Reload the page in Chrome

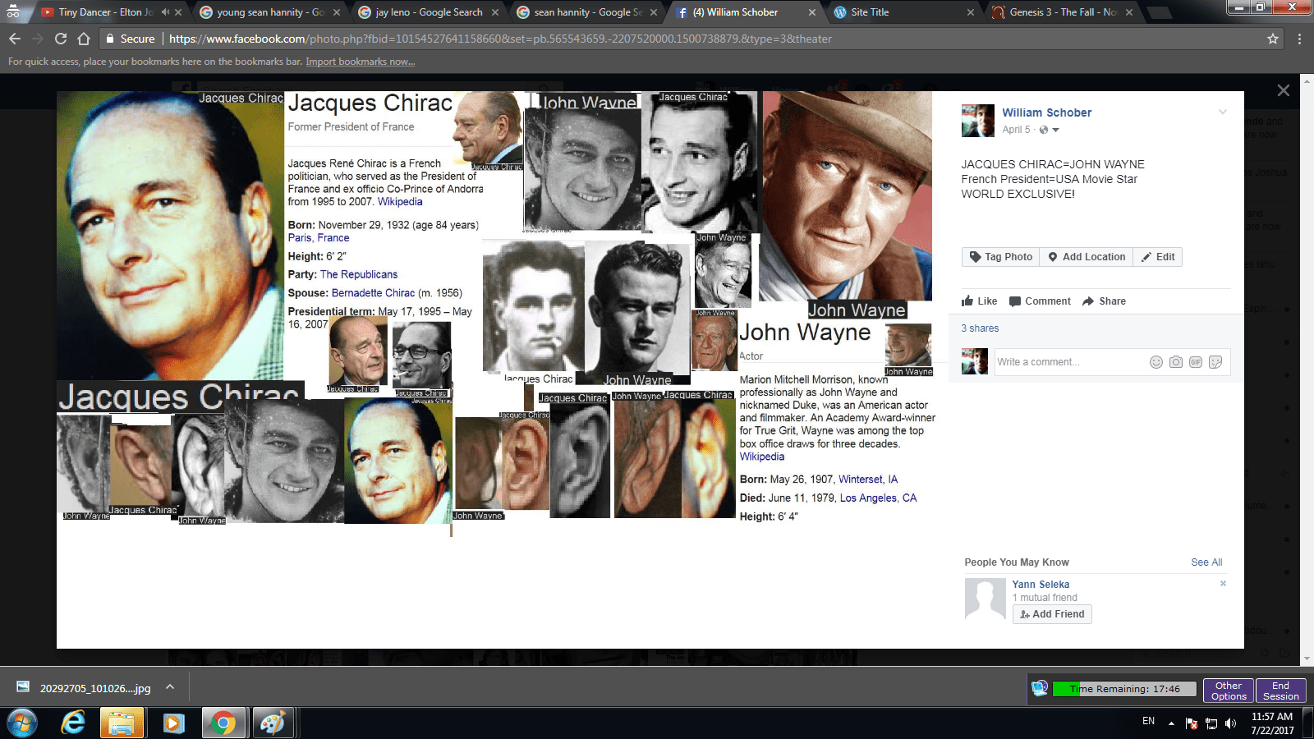tap(61, 39)
